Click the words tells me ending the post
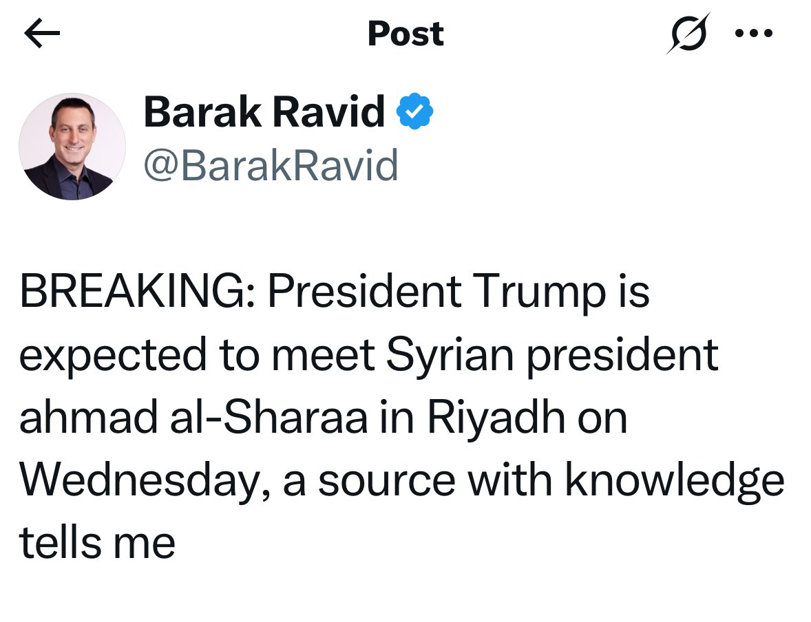 pyautogui.click(x=97, y=542)
